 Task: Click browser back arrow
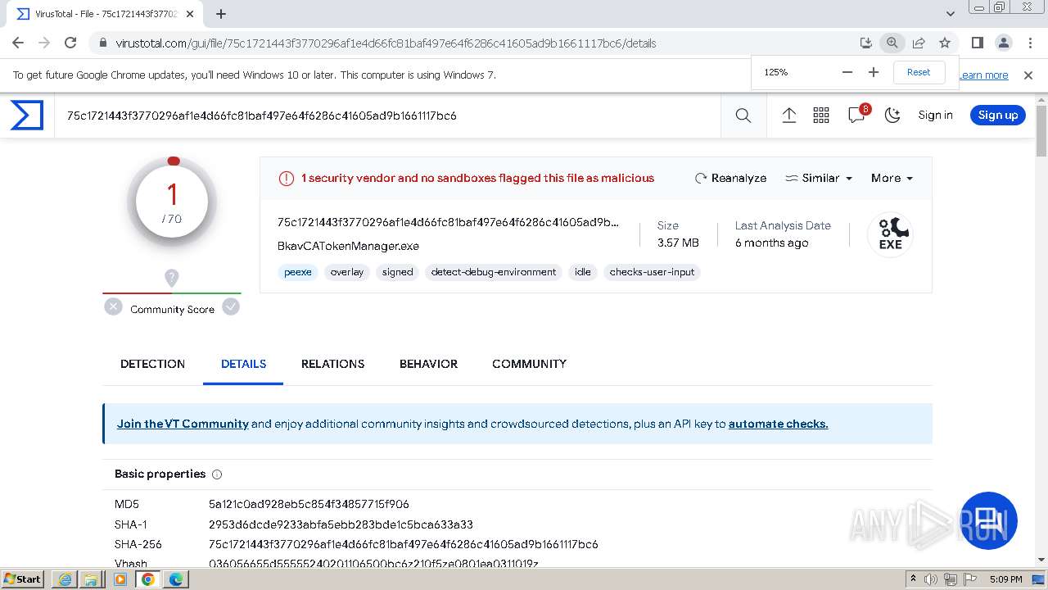click(x=18, y=43)
